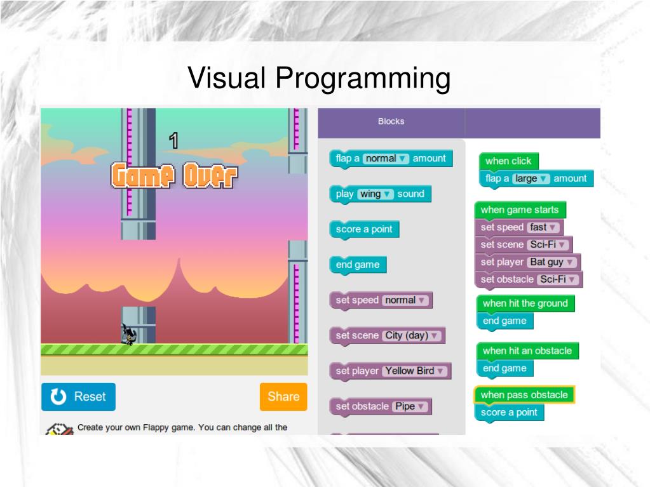Click the 'Visual Programming' slide title
The width and height of the screenshot is (650, 487).
click(319, 78)
